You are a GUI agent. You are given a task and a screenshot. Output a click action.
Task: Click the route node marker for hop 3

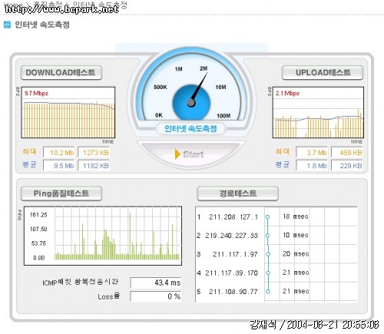coord(268,254)
